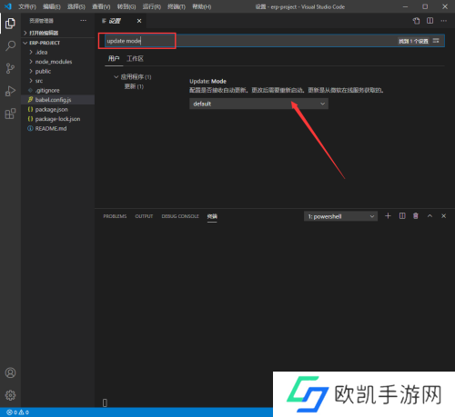Open the README.md file
The image size is (455, 417).
coord(51,129)
